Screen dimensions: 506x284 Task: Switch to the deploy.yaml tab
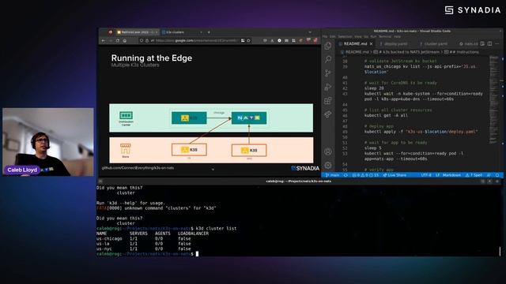pos(395,44)
